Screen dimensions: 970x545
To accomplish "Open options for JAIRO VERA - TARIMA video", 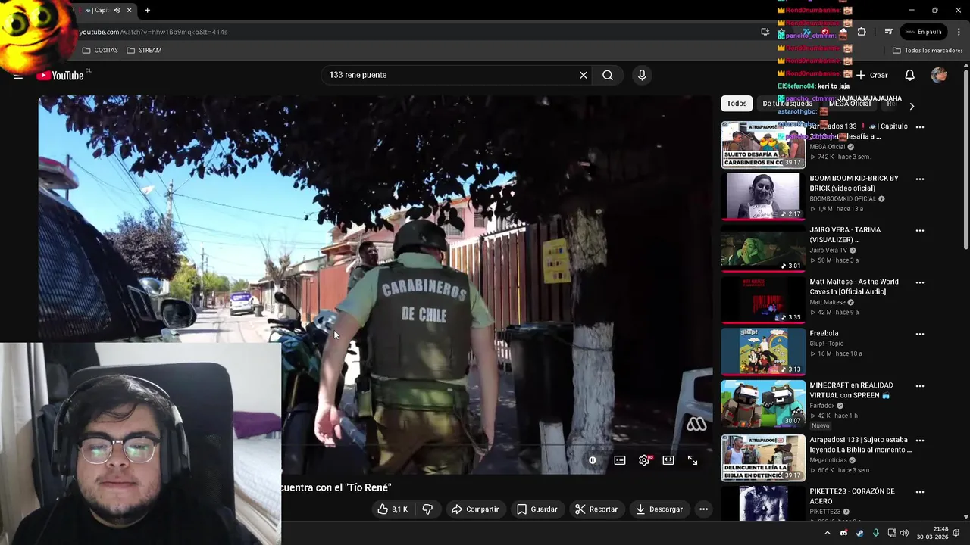I will pyautogui.click(x=920, y=231).
